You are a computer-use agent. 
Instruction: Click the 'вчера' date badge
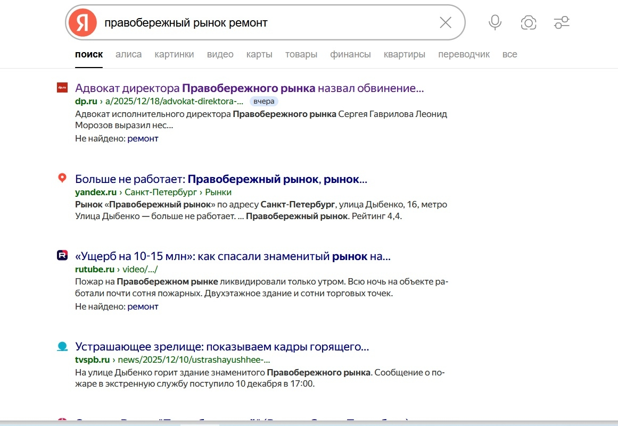[x=264, y=101]
